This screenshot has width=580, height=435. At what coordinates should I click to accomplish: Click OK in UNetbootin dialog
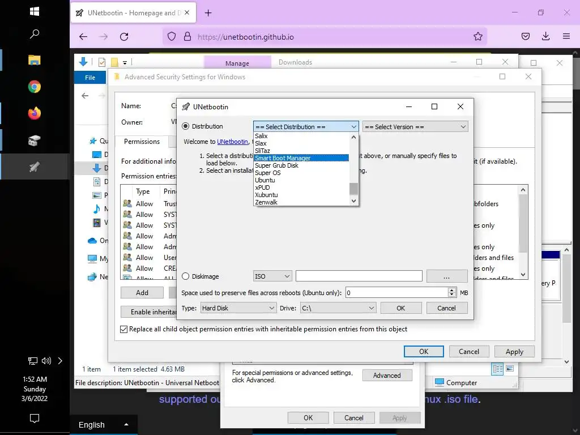click(x=401, y=308)
